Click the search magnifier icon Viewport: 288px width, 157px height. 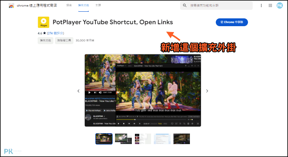(x=185, y=5)
